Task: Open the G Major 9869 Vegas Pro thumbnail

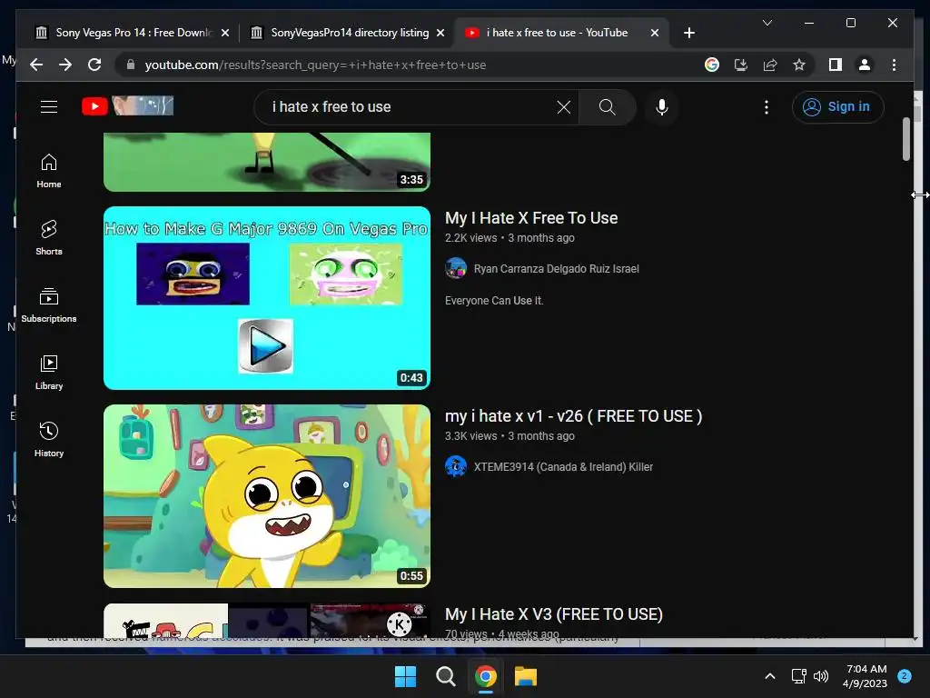Action: click(267, 298)
